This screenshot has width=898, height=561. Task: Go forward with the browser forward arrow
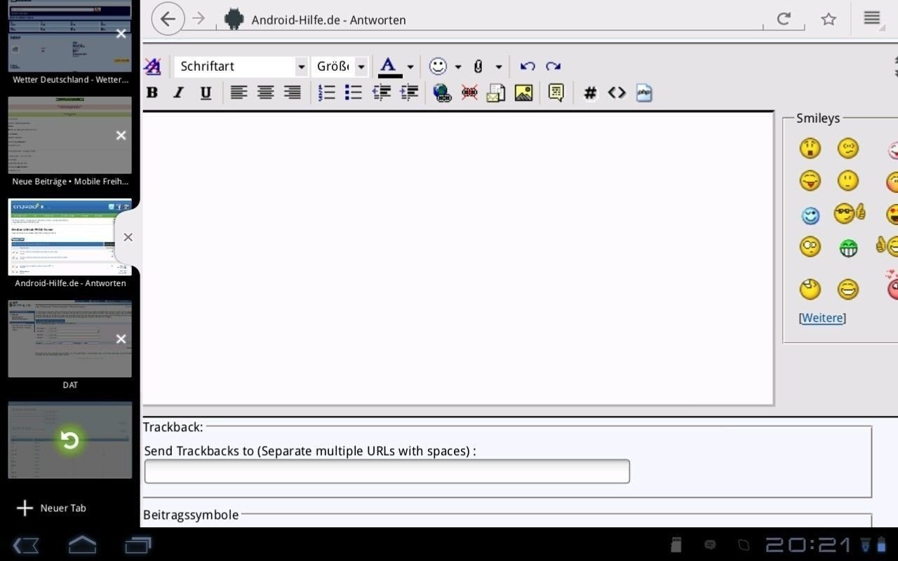pos(199,19)
